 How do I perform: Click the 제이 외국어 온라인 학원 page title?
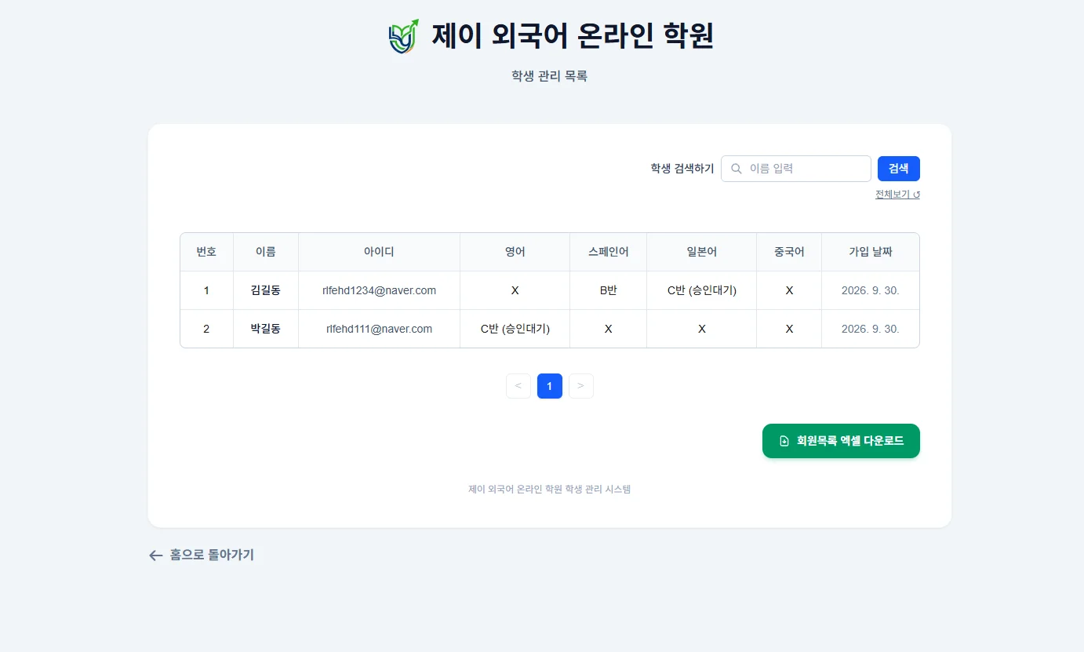573,36
